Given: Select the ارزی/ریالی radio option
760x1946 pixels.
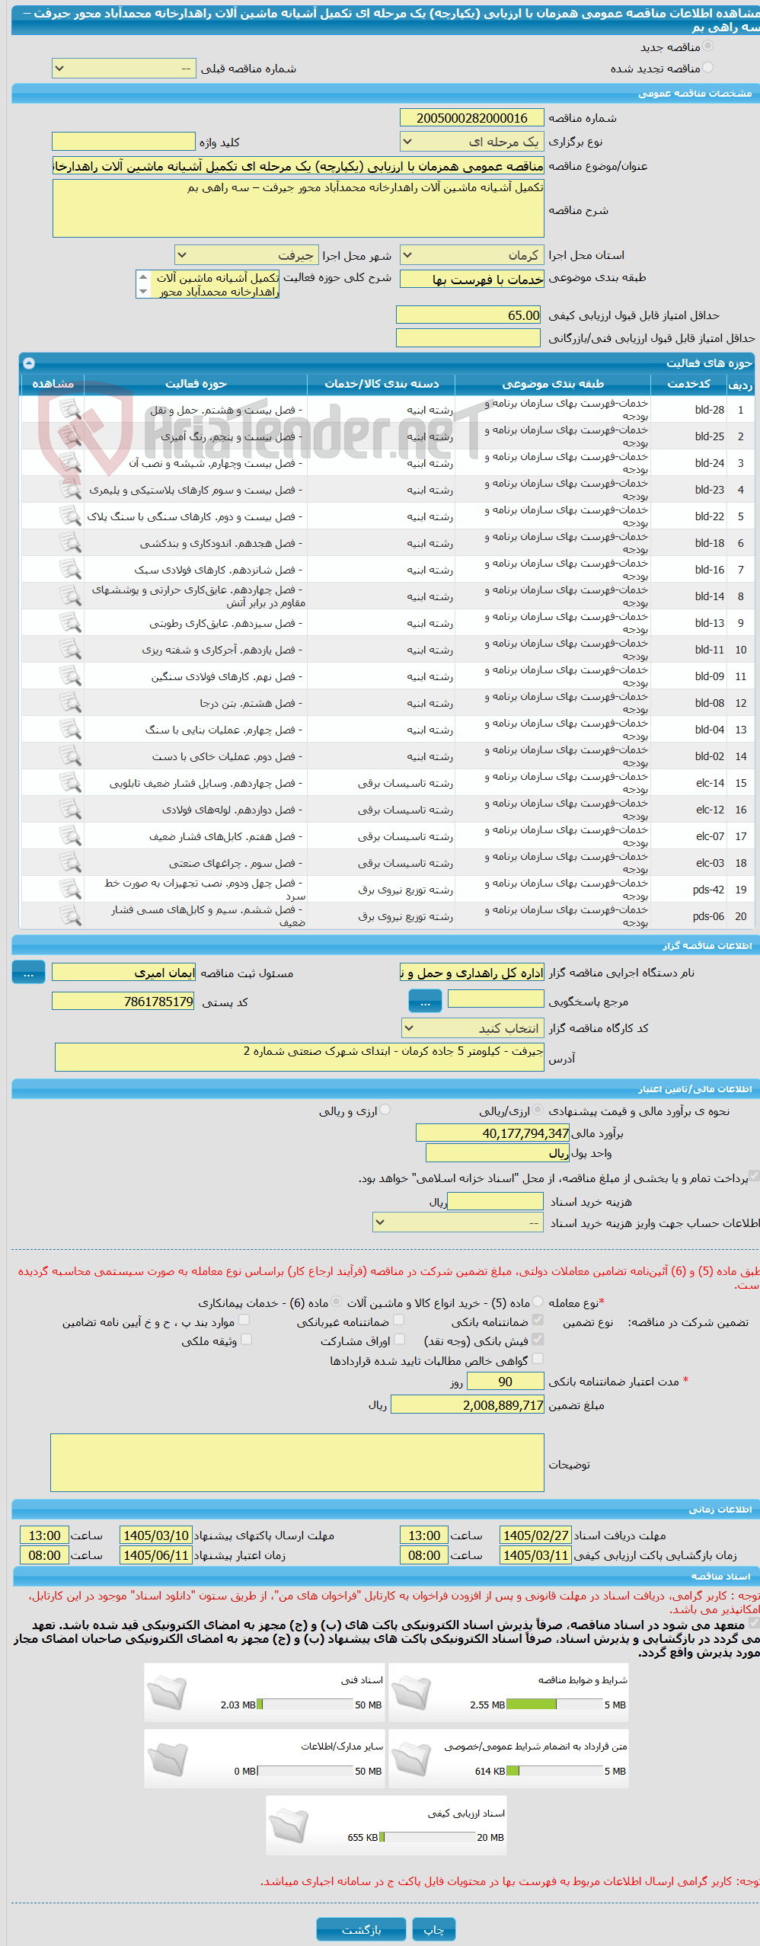Looking at the screenshot, I should tap(538, 1110).
